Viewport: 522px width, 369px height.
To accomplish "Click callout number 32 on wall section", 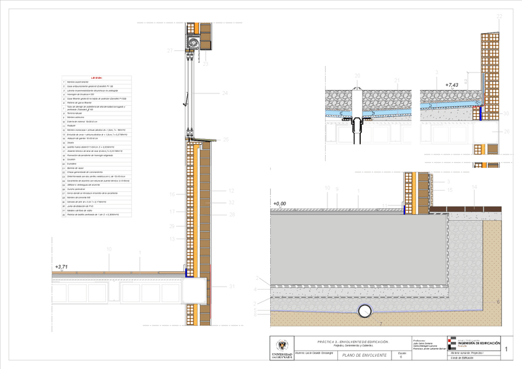I will [x=231, y=202].
